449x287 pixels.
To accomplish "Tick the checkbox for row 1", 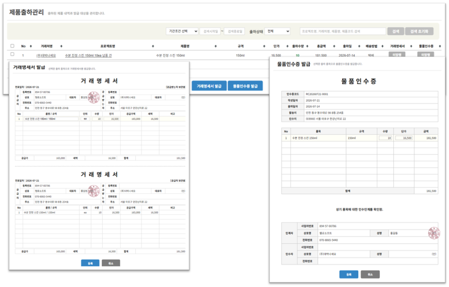I will point(12,54).
